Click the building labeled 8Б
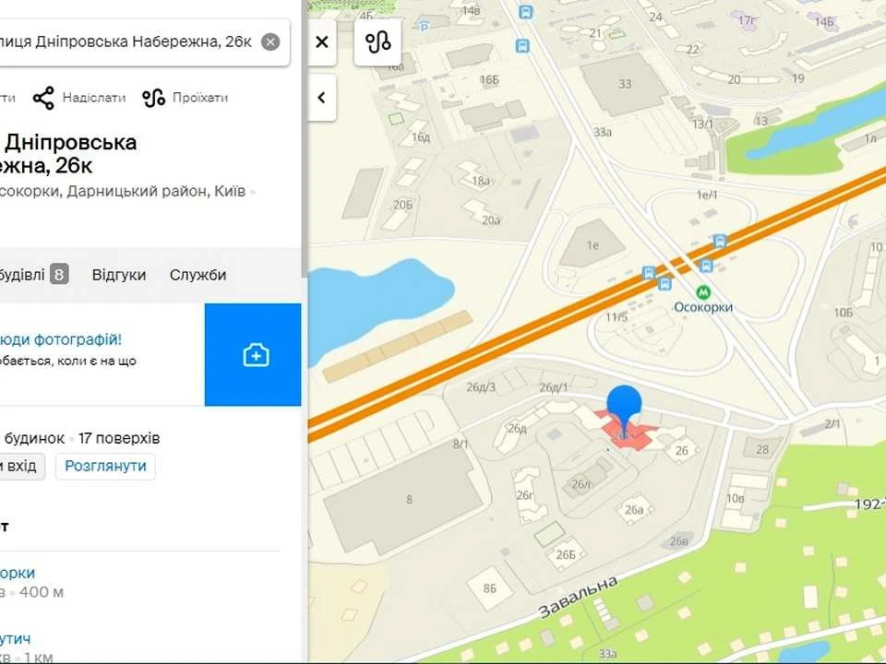 (490, 588)
